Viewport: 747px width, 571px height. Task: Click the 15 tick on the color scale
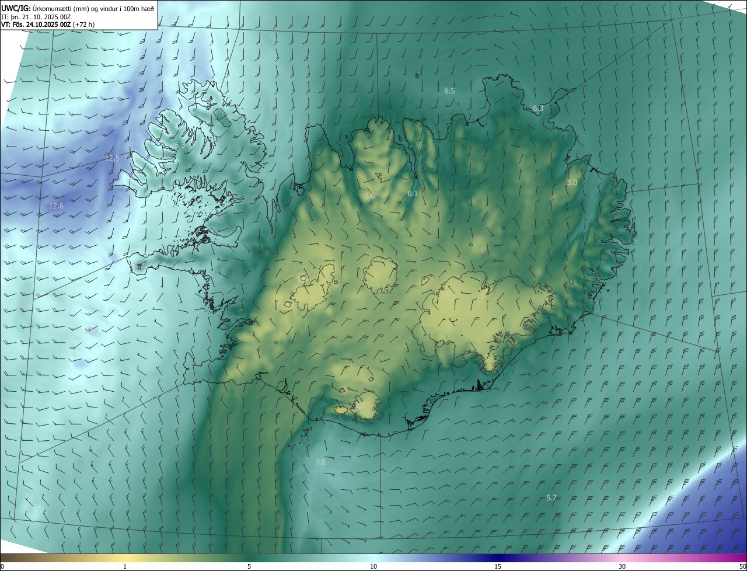[498, 566]
